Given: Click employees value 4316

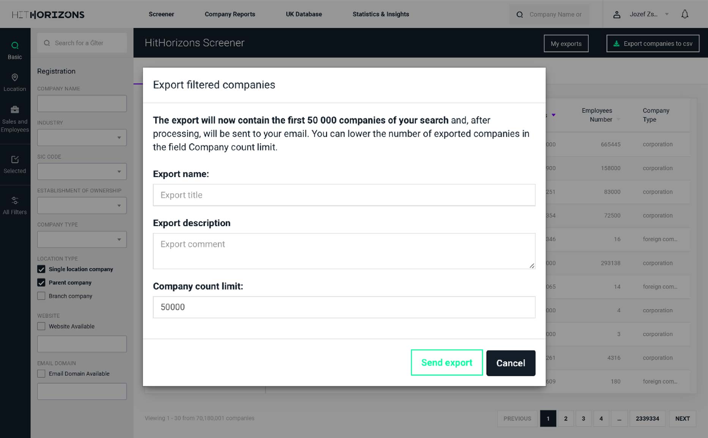Looking at the screenshot, I should pos(614,358).
